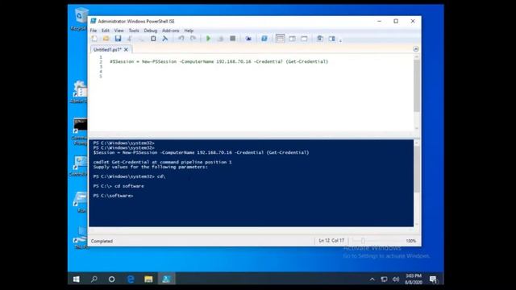The width and height of the screenshot is (516, 290).
Task: Click the taskbar clock showing 3:03 PM
Action: (x=414, y=280)
